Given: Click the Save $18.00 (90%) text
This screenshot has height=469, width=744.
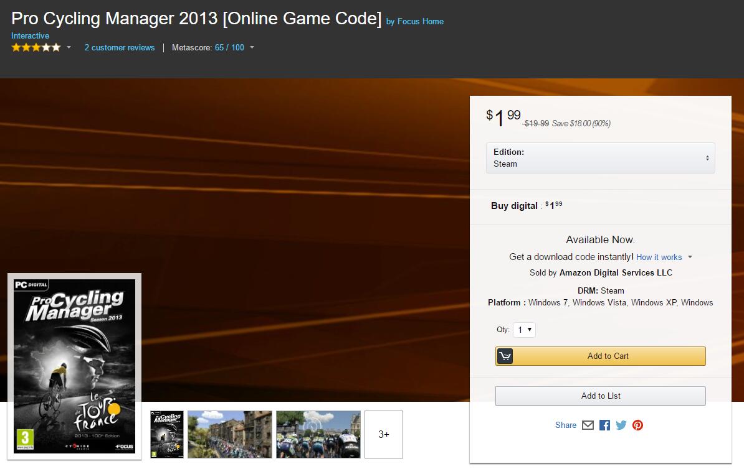Looking at the screenshot, I should pyautogui.click(x=581, y=124).
